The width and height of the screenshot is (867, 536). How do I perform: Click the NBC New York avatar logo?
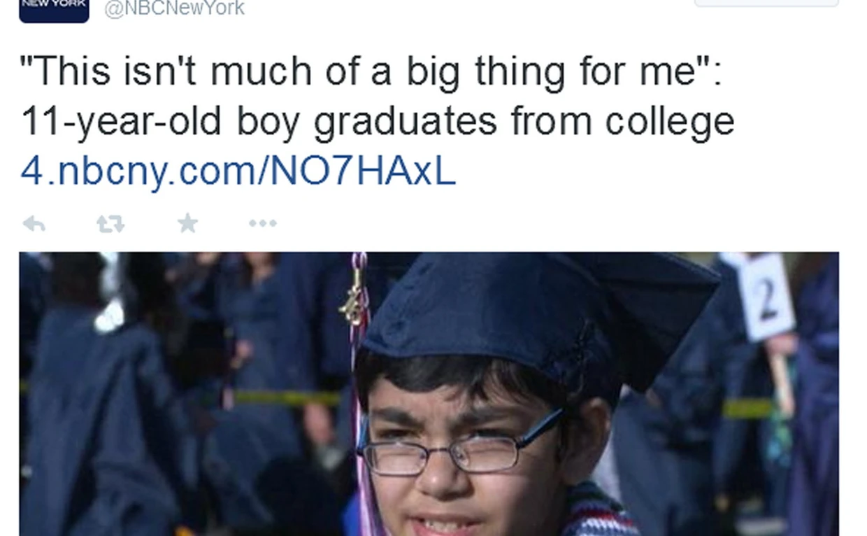tap(54, 10)
